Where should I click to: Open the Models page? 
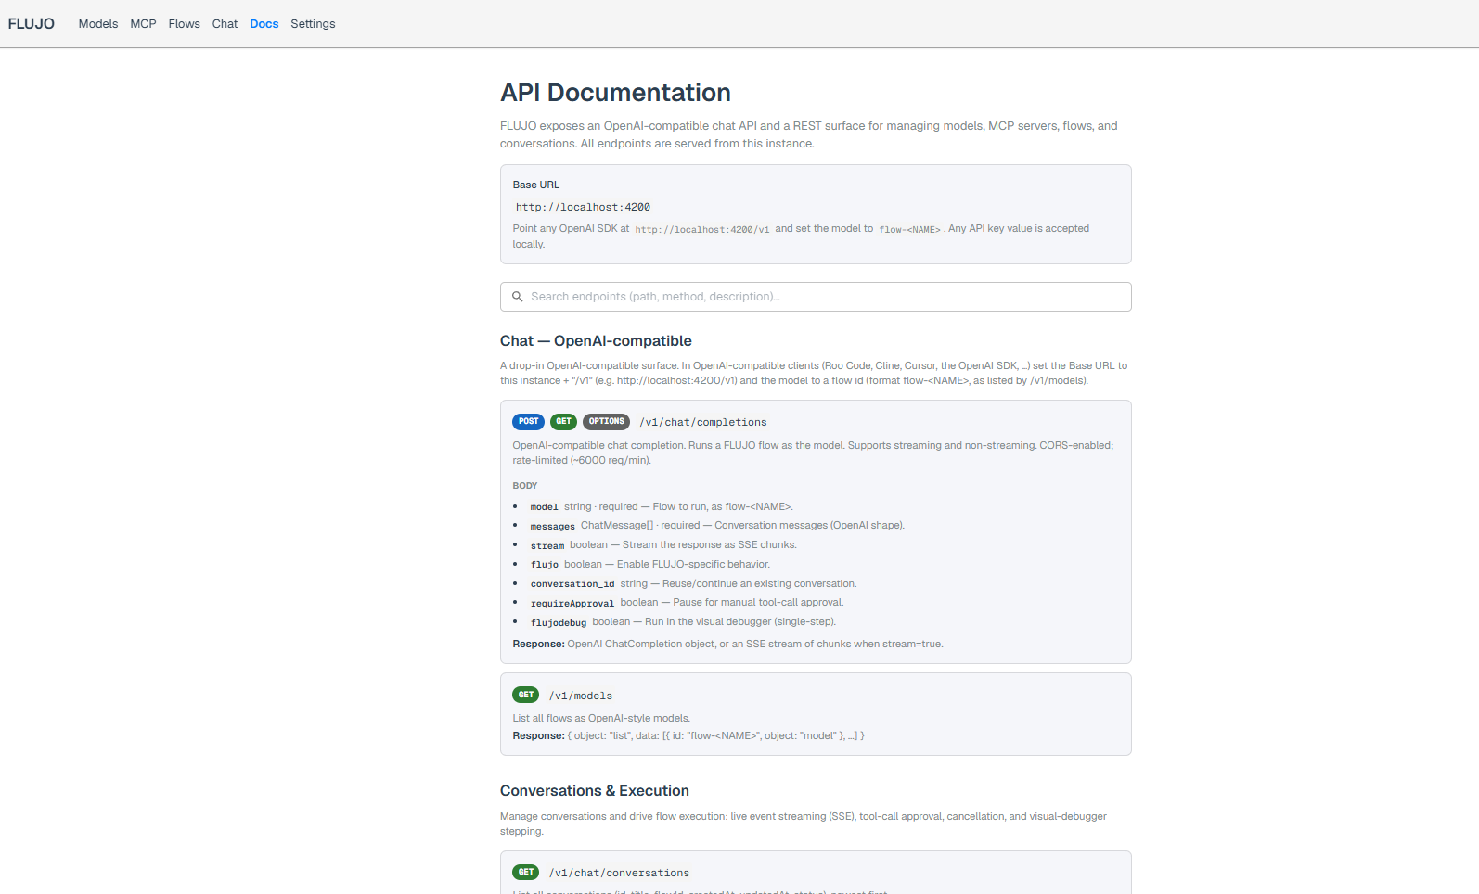point(98,24)
